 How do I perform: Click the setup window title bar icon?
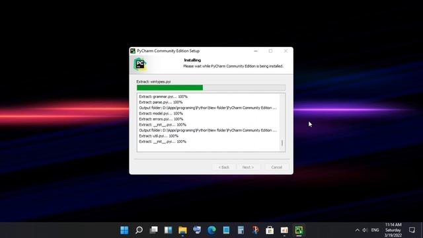tap(133, 51)
